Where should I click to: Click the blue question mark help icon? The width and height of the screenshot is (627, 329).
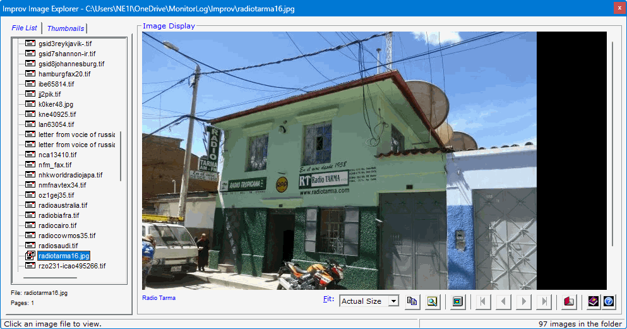coord(609,301)
